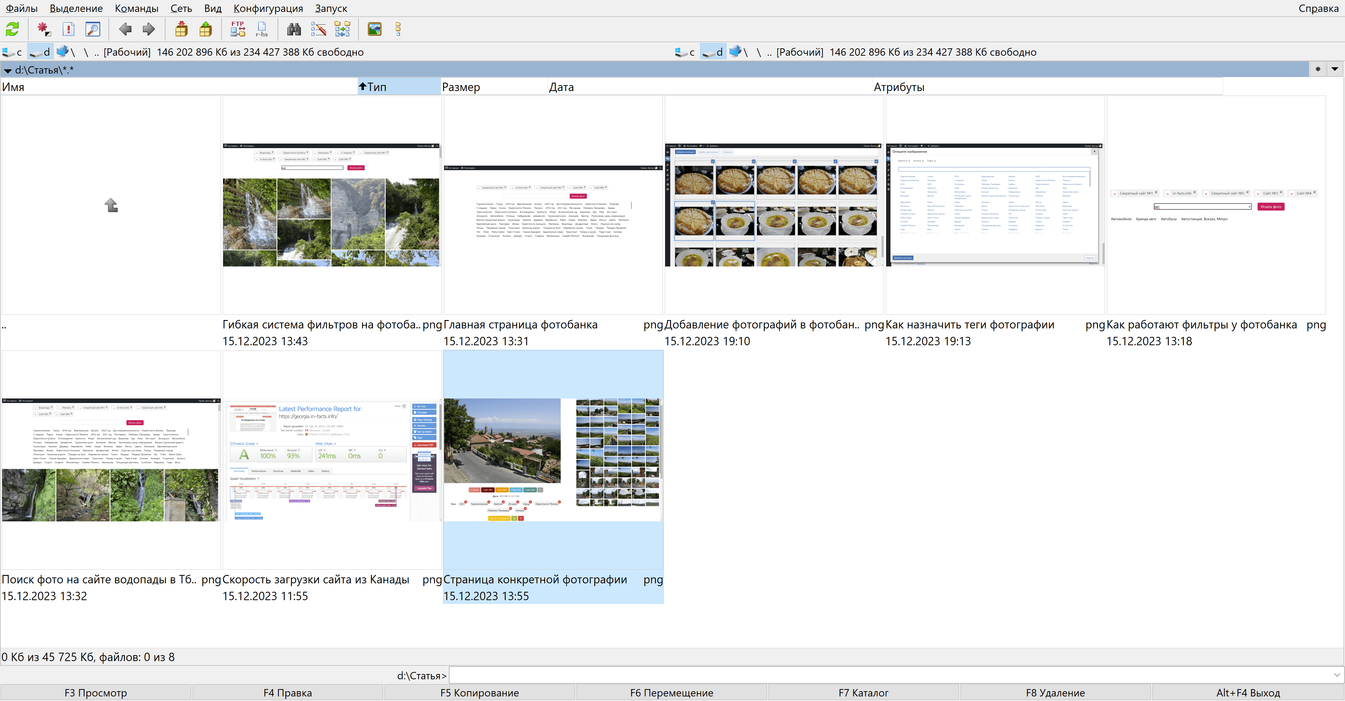This screenshot has width=1345, height=701.
Task: Open the FTP connect icon
Action: tap(238, 29)
